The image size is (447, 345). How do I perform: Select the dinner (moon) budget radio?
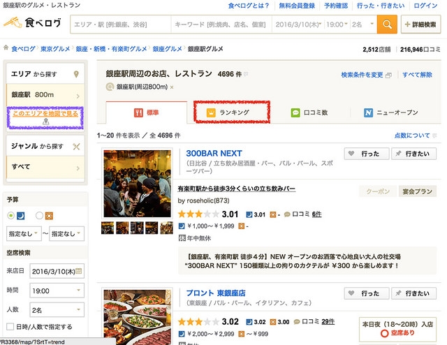(x=11, y=216)
